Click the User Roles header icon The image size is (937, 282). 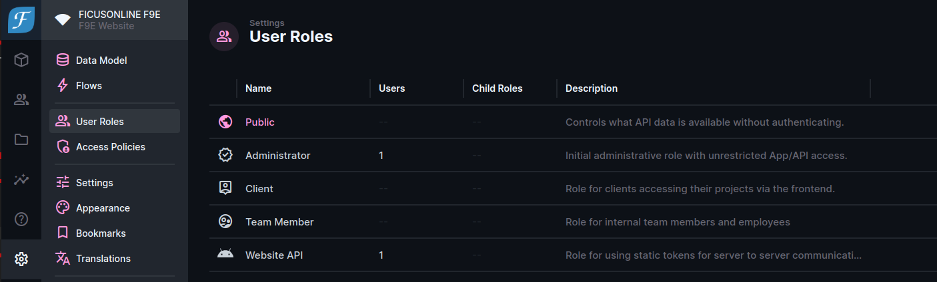pyautogui.click(x=224, y=37)
